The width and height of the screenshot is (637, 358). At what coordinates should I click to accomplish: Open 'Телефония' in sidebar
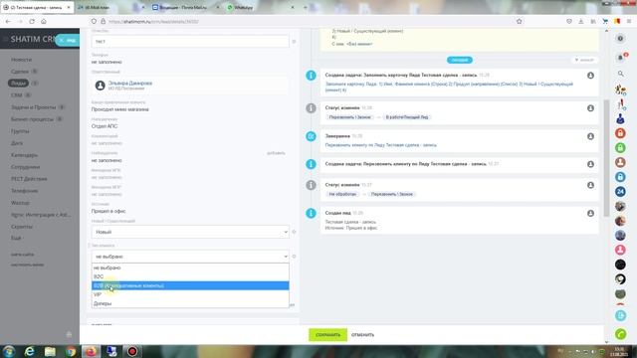[24, 191]
